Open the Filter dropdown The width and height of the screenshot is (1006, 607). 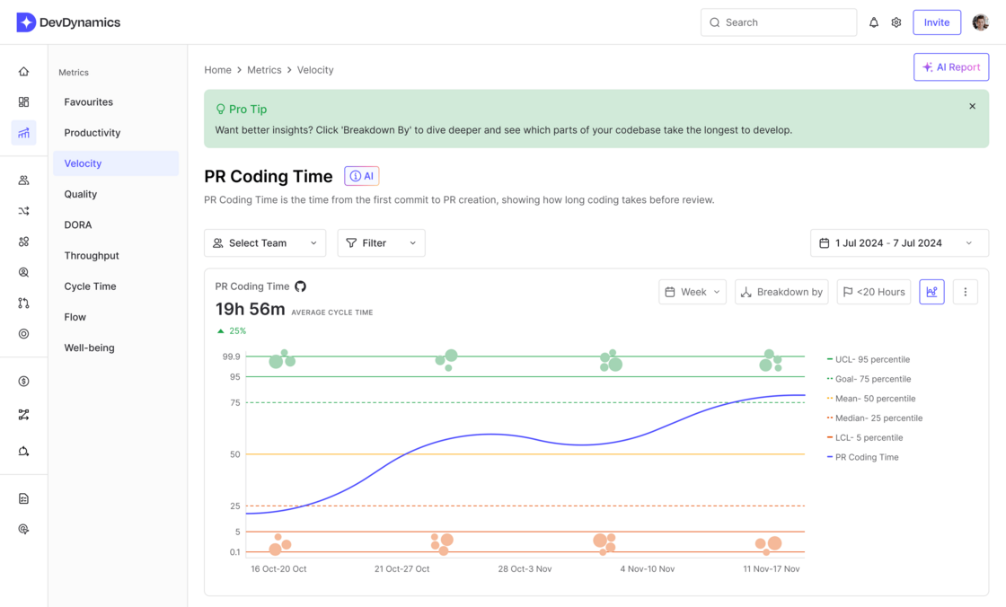coord(381,243)
